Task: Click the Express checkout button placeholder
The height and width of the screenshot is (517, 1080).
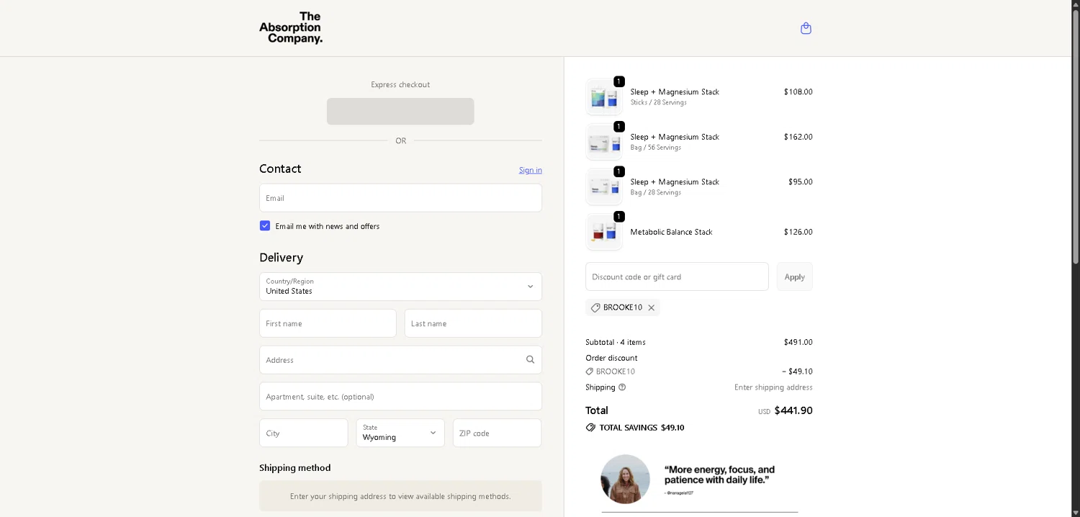Action: 400,112
